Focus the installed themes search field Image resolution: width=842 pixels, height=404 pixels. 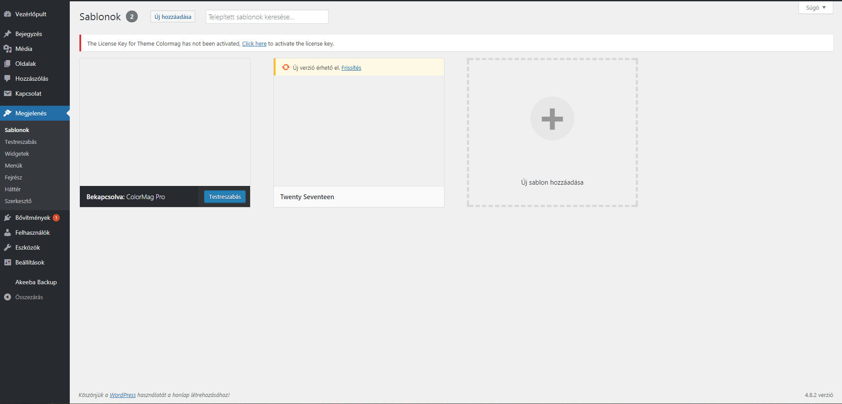pyautogui.click(x=267, y=17)
